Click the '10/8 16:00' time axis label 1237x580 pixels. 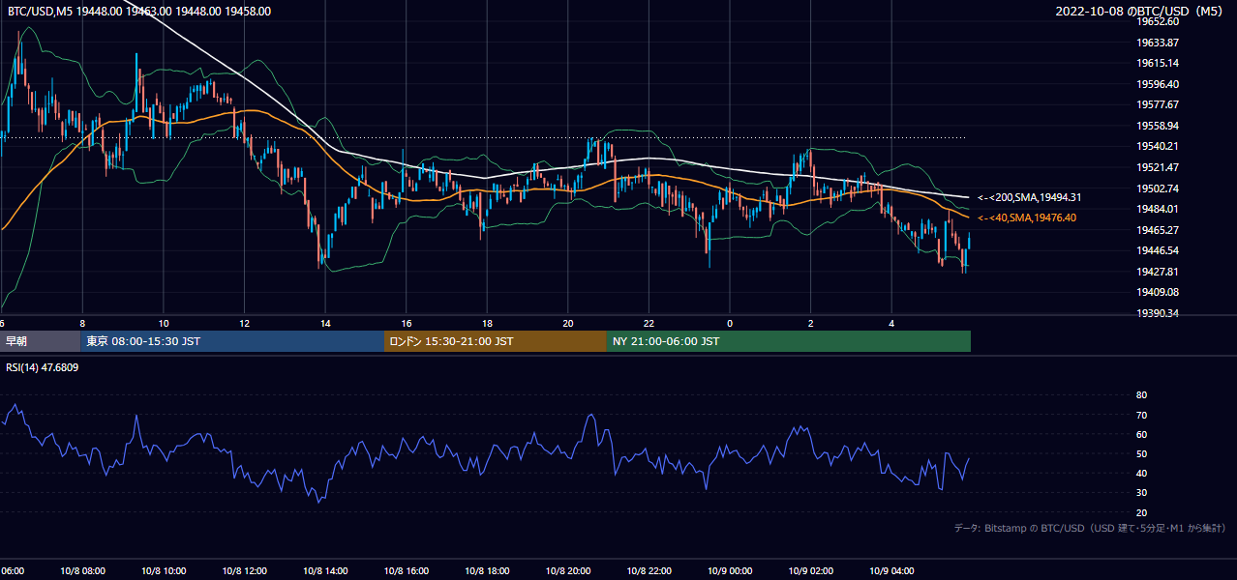407,571
